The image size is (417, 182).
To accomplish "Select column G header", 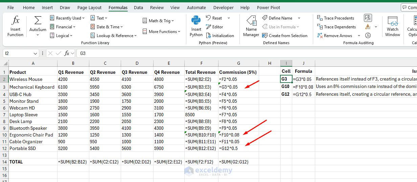I will [238, 63].
